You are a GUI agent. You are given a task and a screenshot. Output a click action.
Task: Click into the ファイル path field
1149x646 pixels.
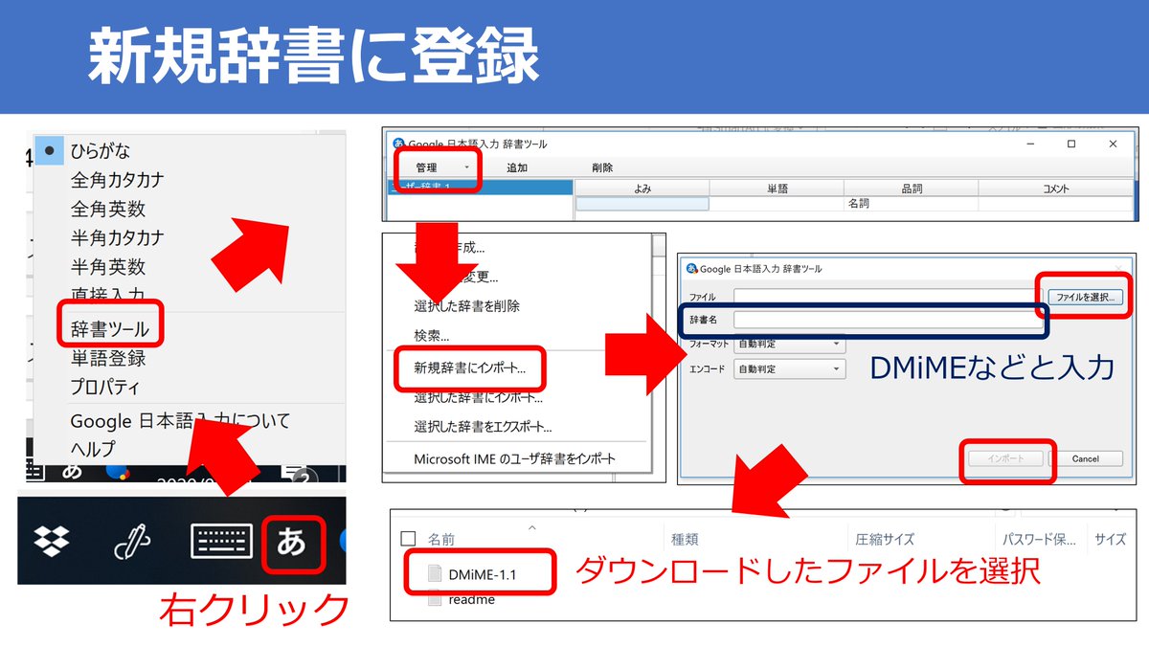(887, 297)
